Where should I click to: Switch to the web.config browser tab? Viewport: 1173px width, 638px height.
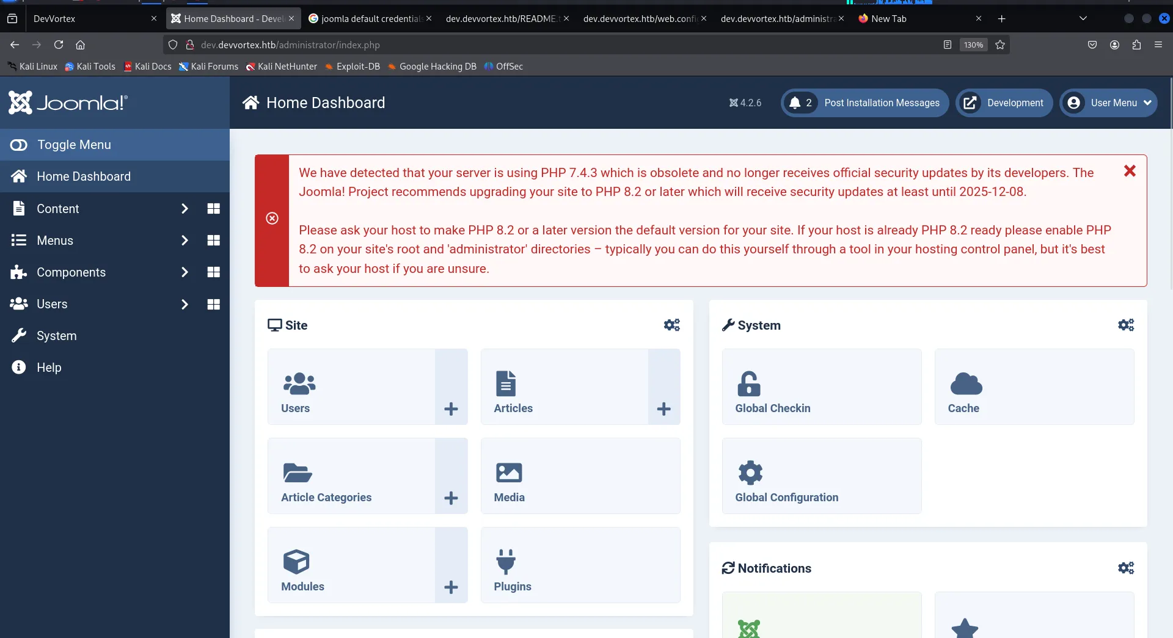(x=645, y=18)
